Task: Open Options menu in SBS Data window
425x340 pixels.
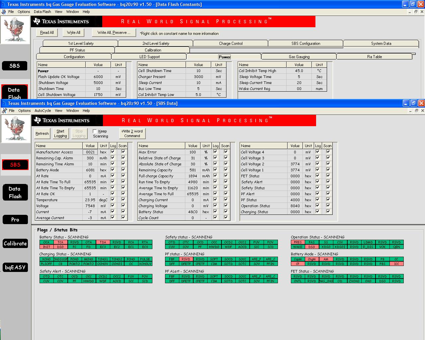Action: tap(25, 111)
